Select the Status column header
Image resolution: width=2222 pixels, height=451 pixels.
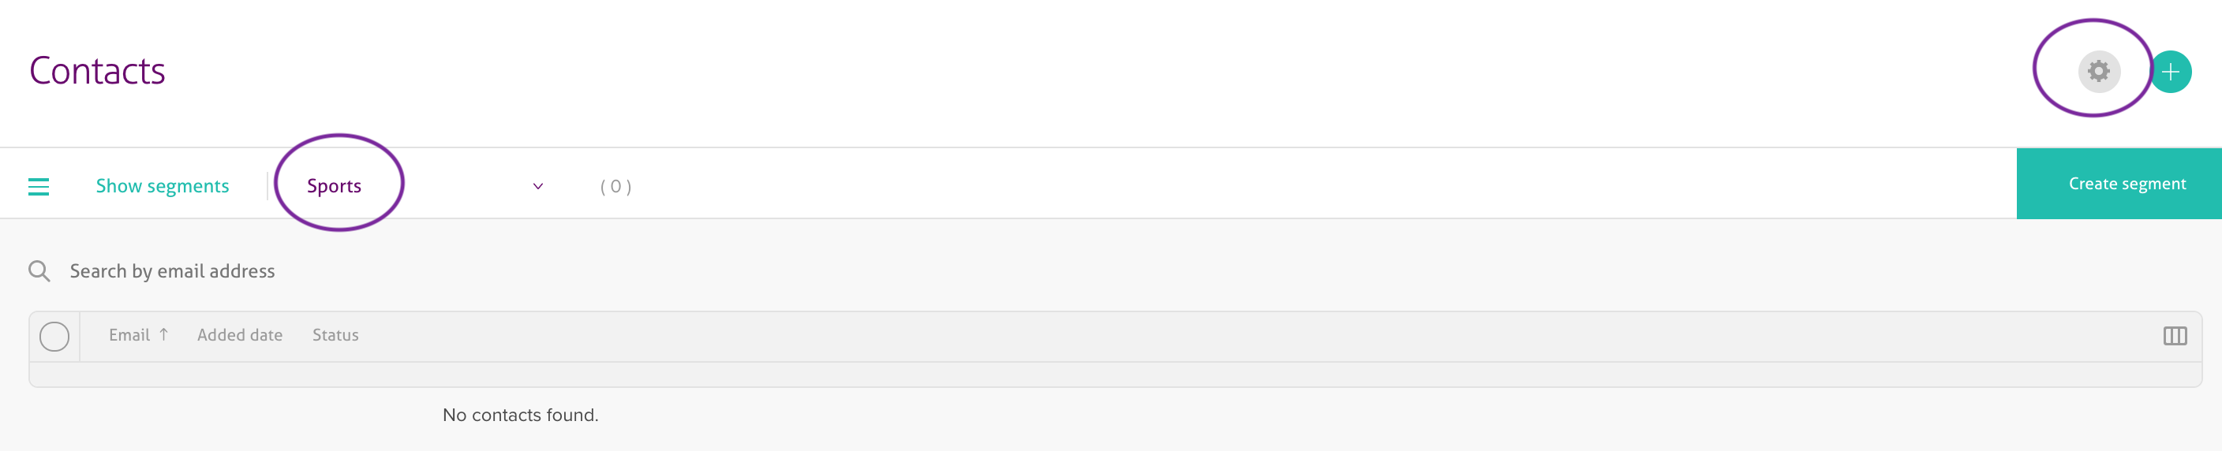335,335
